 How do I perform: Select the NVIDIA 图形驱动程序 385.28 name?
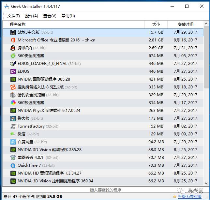(x=44, y=79)
